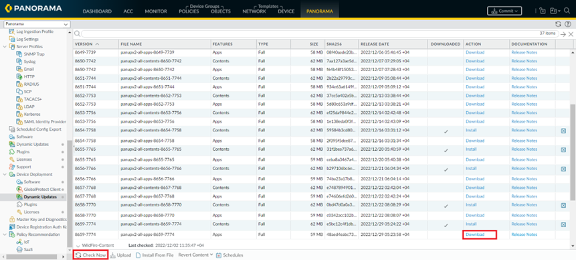The image size is (576, 260).
Task: Click the Check Now button
Action: tap(91, 255)
